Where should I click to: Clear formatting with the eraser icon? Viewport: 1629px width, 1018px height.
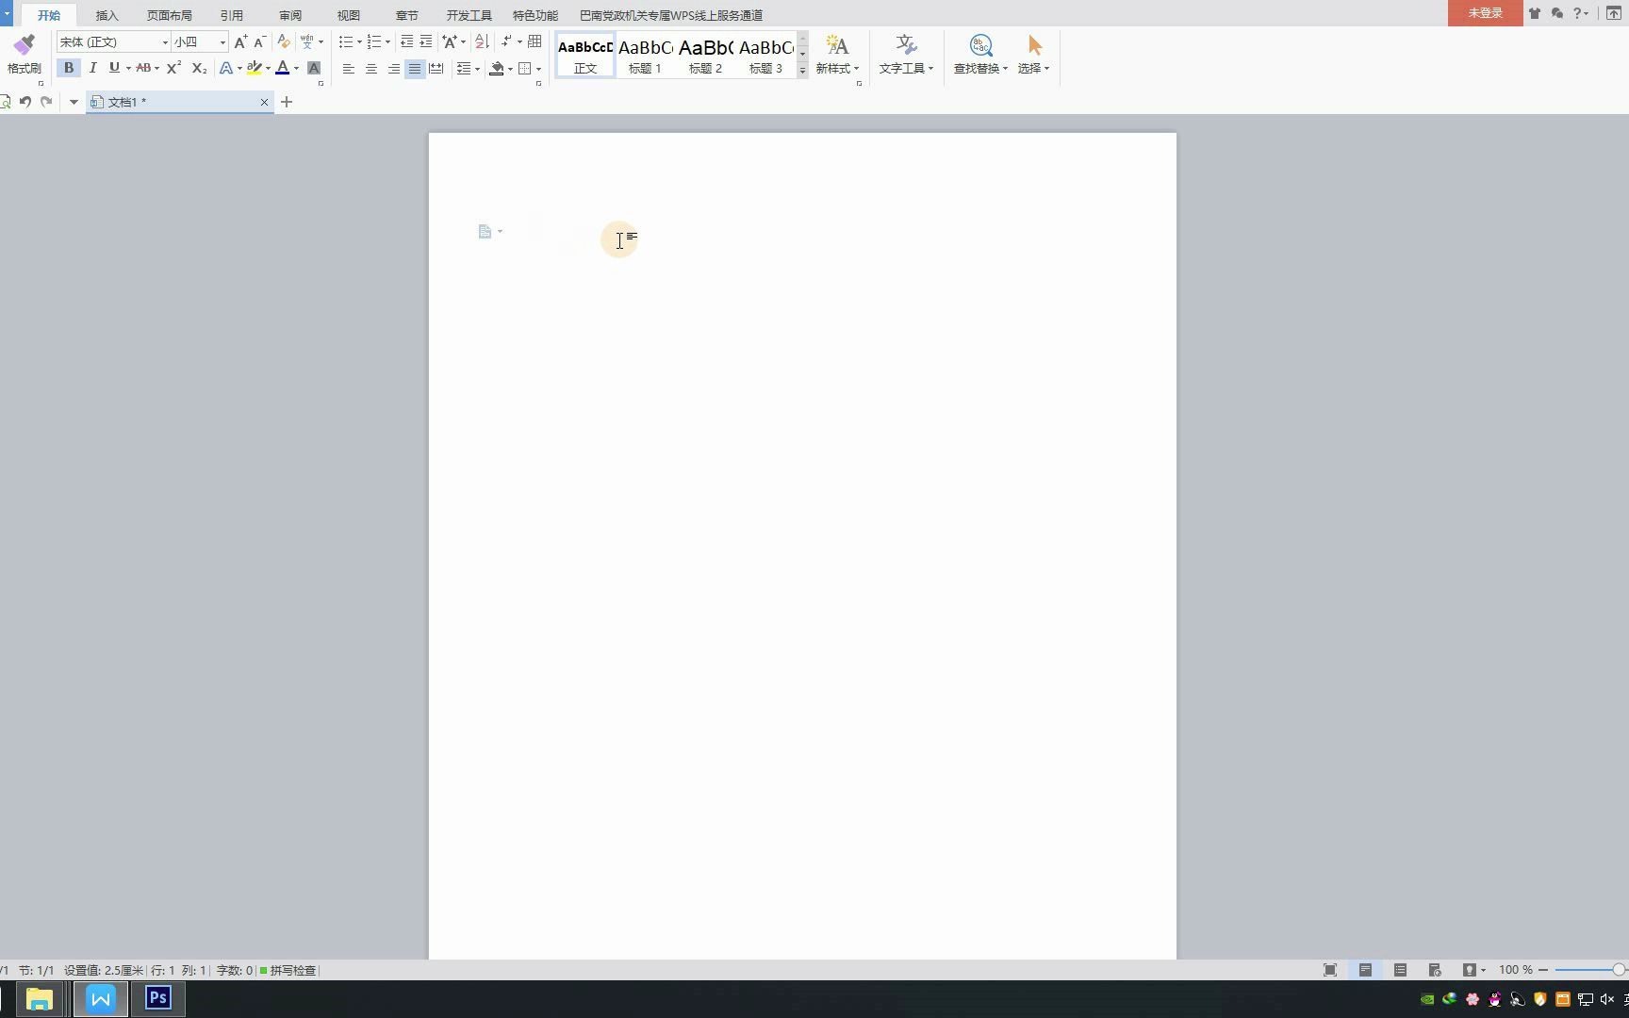tap(283, 41)
